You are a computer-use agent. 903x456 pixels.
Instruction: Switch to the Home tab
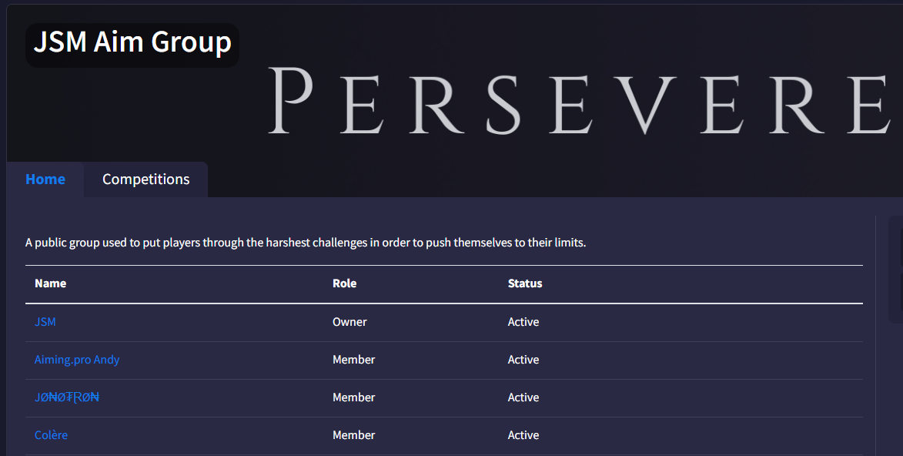pos(45,179)
